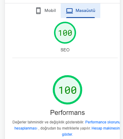Viewport: 123px width, 139px height.
Task: Click the horizontal divider below SEO
Action: [x=65, y=58]
